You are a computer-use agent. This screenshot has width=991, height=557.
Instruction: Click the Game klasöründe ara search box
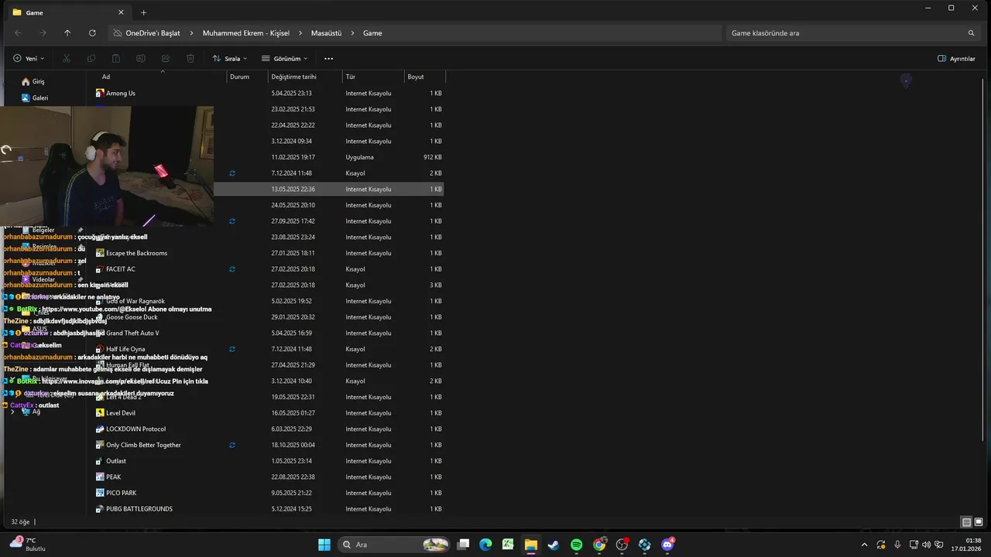coord(853,33)
